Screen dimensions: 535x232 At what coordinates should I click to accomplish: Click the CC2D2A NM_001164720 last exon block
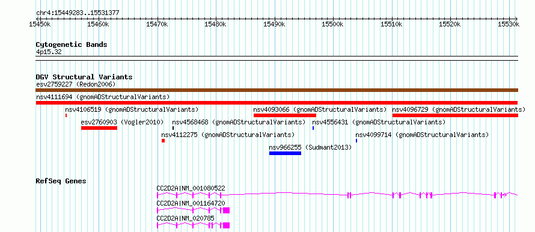[226, 210]
